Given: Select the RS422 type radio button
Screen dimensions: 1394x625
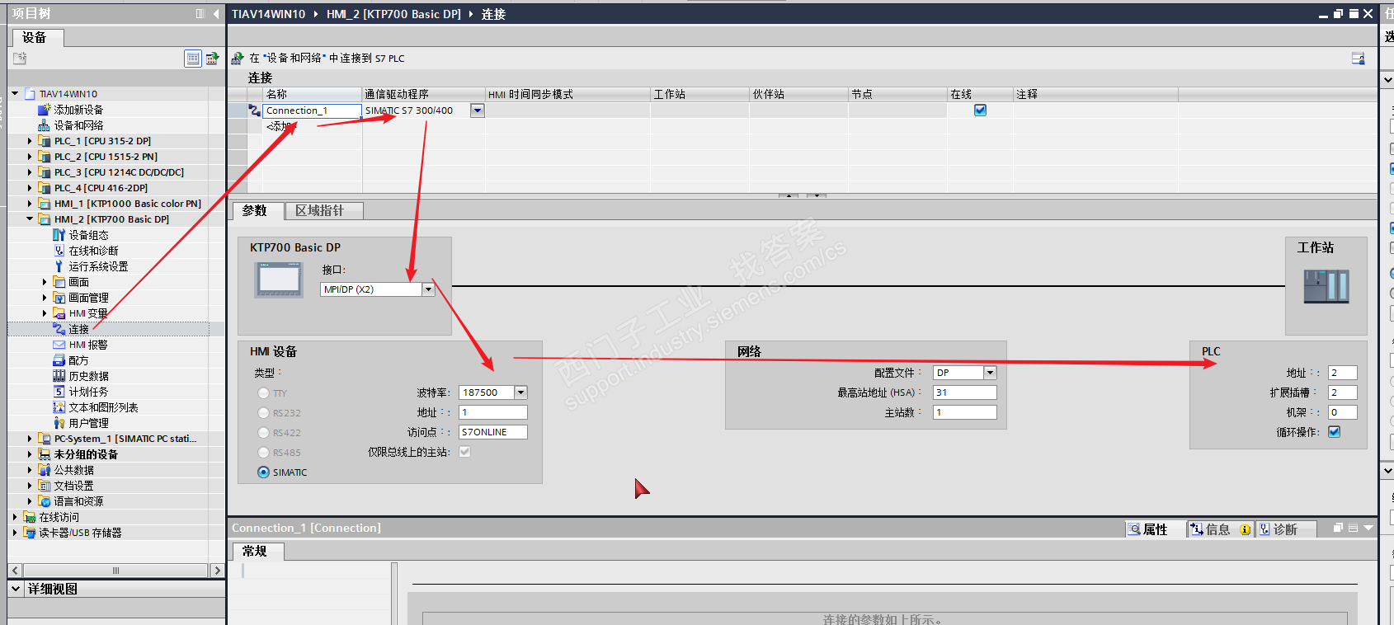Looking at the screenshot, I should tap(263, 433).
